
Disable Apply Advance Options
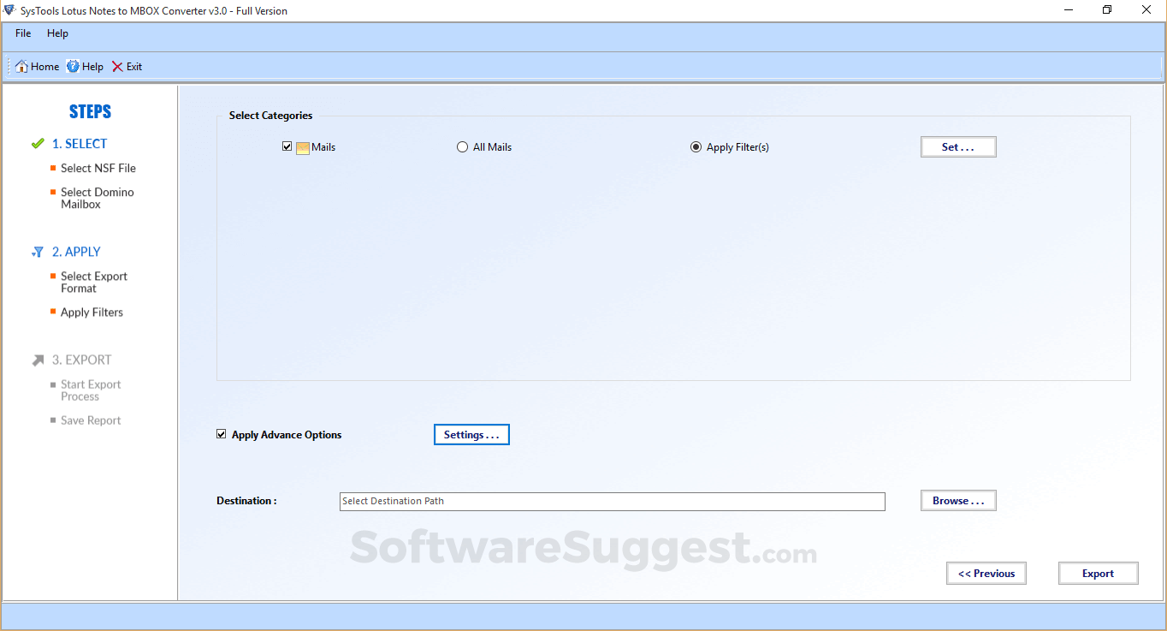click(222, 434)
